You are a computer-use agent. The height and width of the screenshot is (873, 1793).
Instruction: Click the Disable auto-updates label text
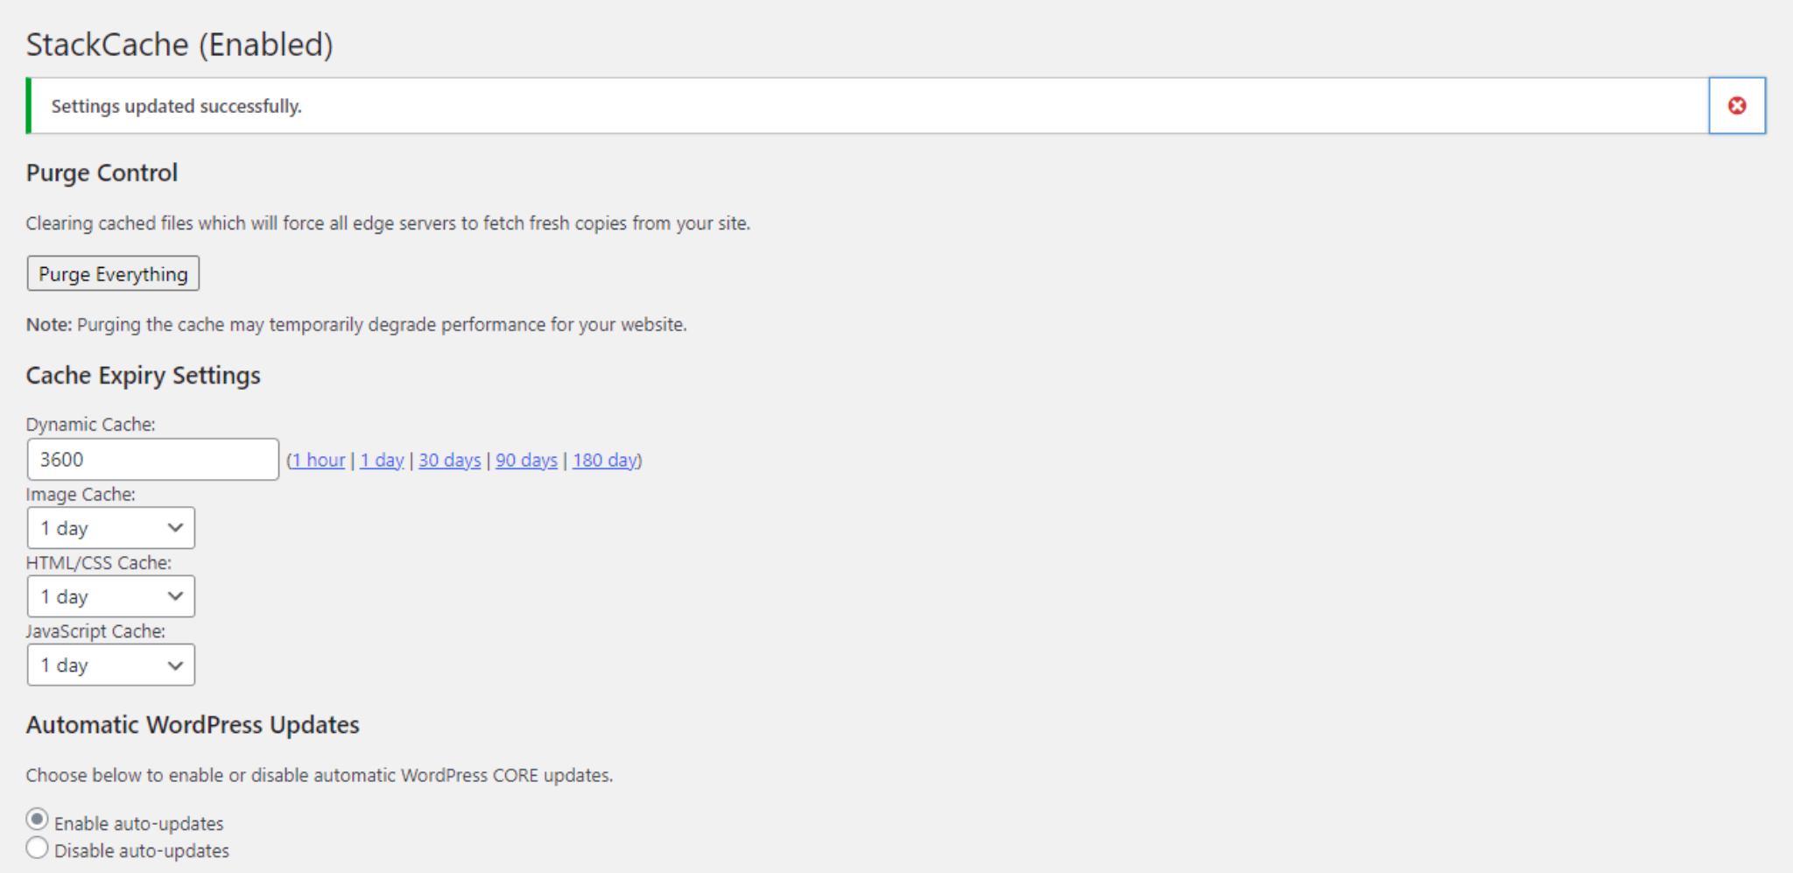tap(142, 850)
